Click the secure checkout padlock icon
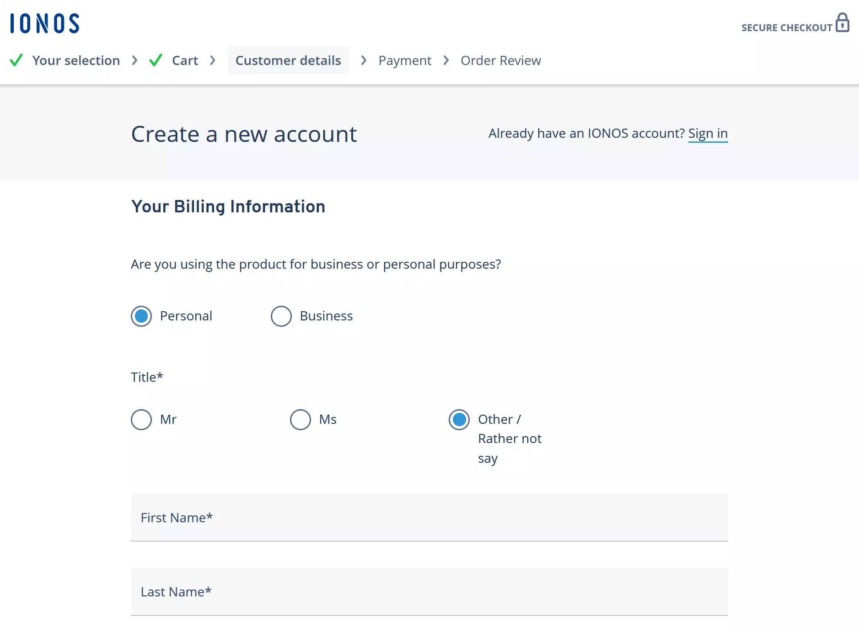 842,23
